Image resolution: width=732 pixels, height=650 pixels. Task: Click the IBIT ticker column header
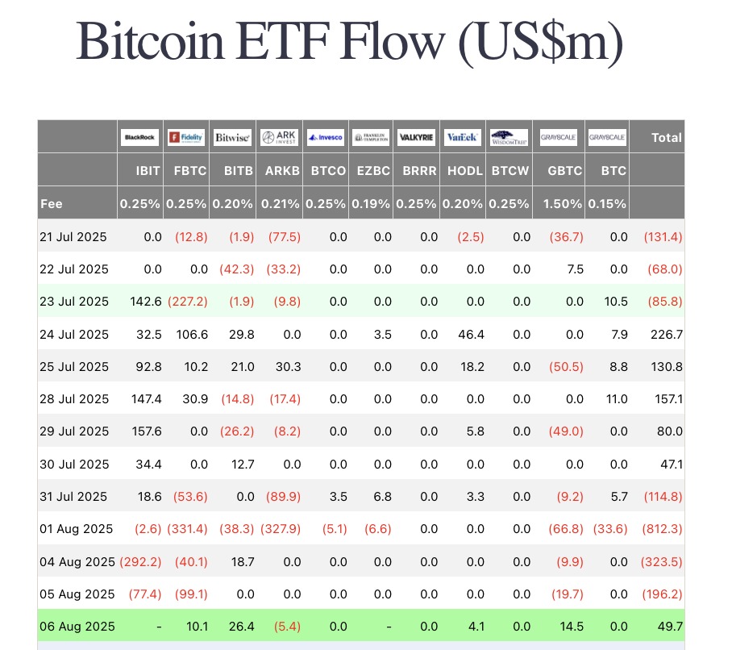[148, 171]
